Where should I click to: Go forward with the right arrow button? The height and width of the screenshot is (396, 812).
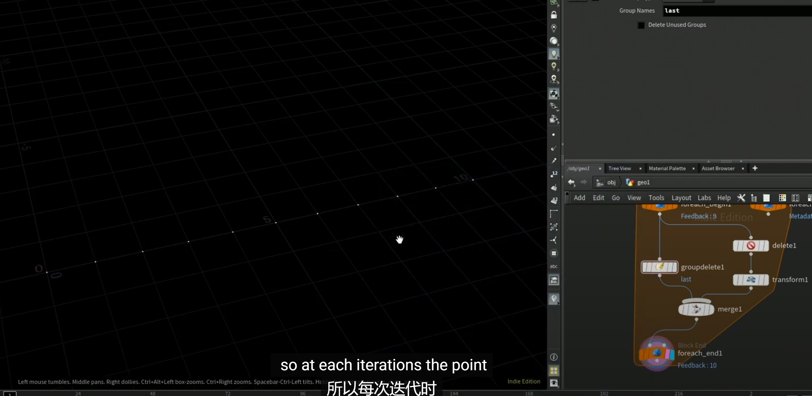(x=584, y=182)
